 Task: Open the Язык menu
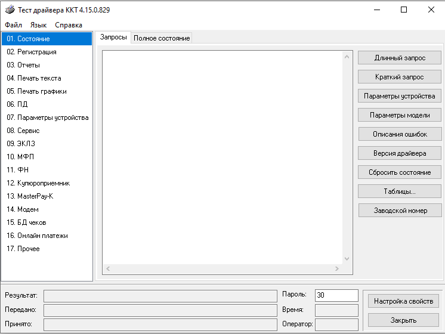point(38,25)
